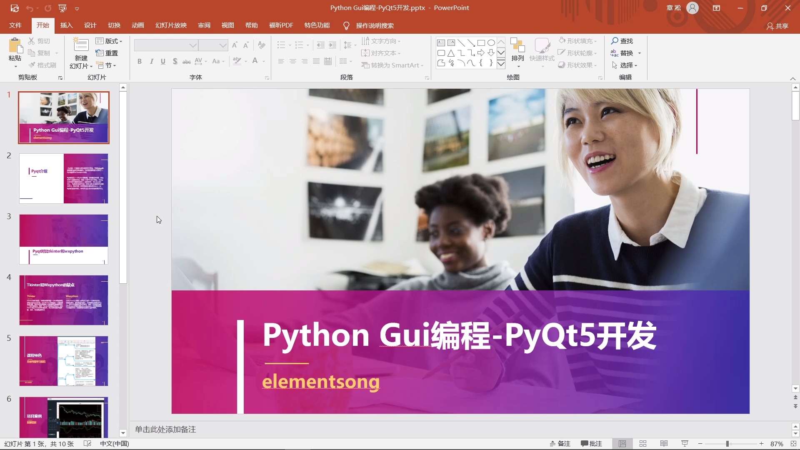Expand the shapes gallery with the more arrow

point(502,63)
